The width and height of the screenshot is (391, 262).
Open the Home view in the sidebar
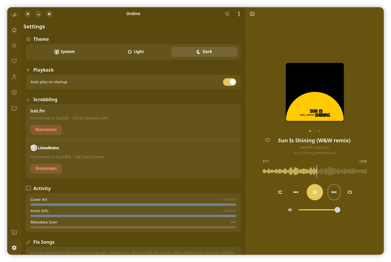(x=14, y=30)
